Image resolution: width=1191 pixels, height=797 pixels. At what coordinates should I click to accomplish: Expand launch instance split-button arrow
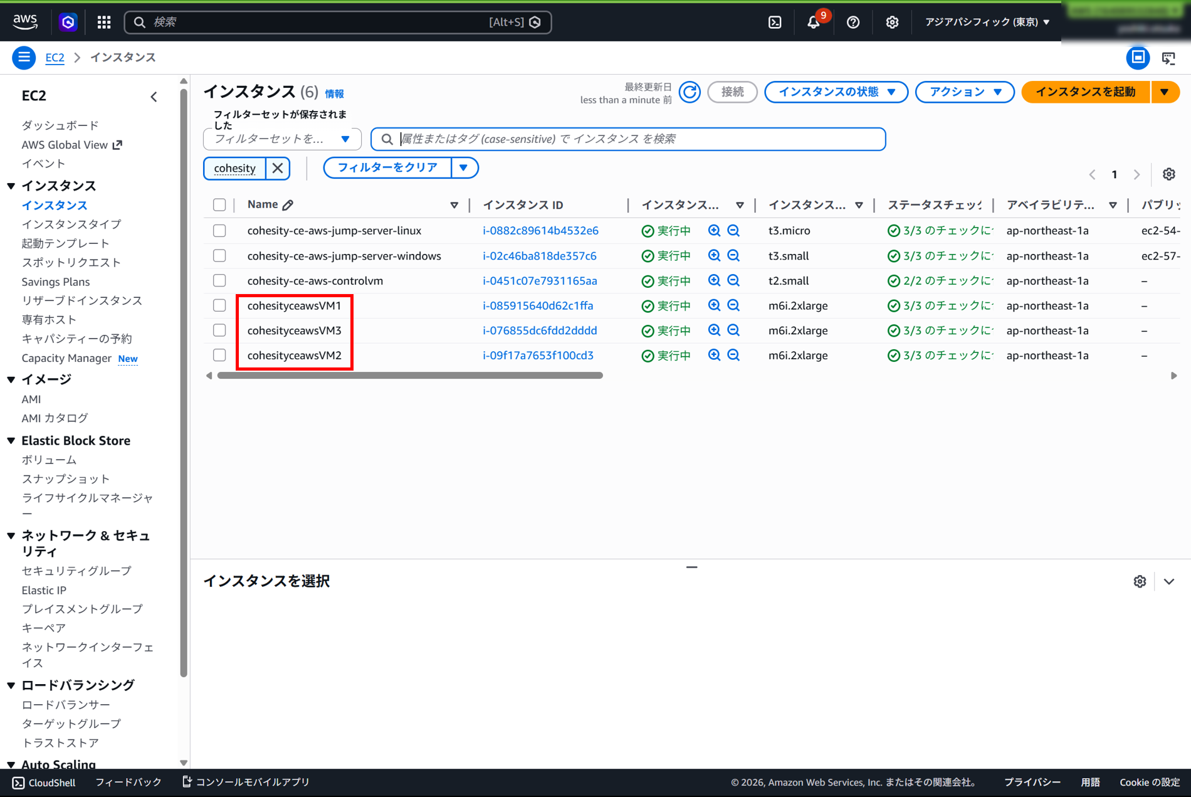(1165, 92)
